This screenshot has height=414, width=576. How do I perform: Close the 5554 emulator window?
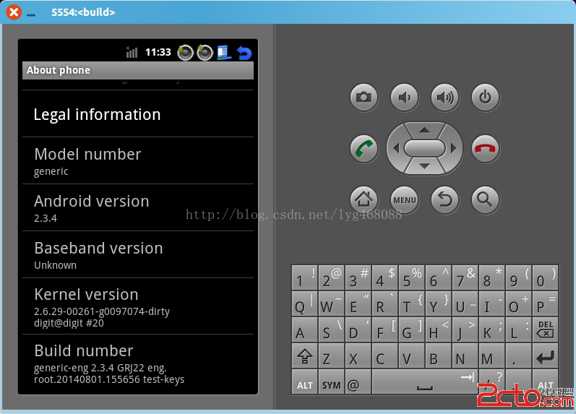[x=14, y=12]
